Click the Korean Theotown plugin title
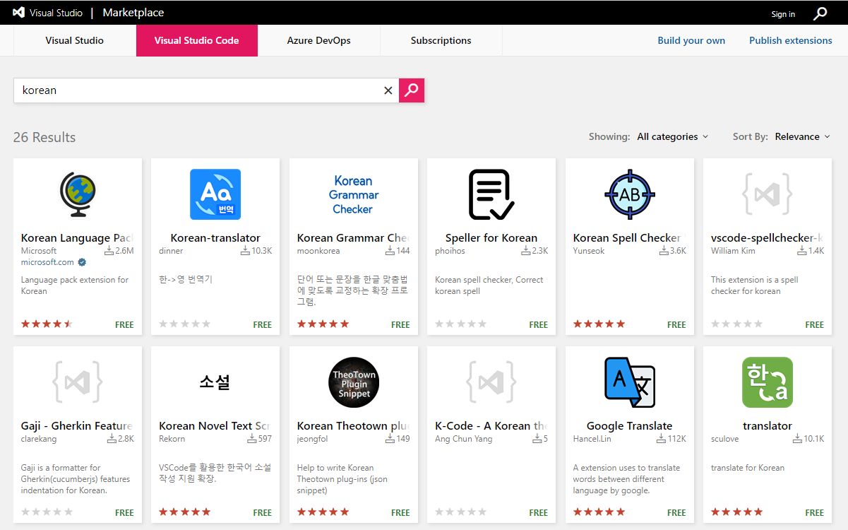 354,426
